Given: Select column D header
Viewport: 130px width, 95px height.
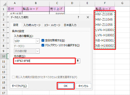Looking at the screenshot, I should pyautogui.click(x=72, y=3).
